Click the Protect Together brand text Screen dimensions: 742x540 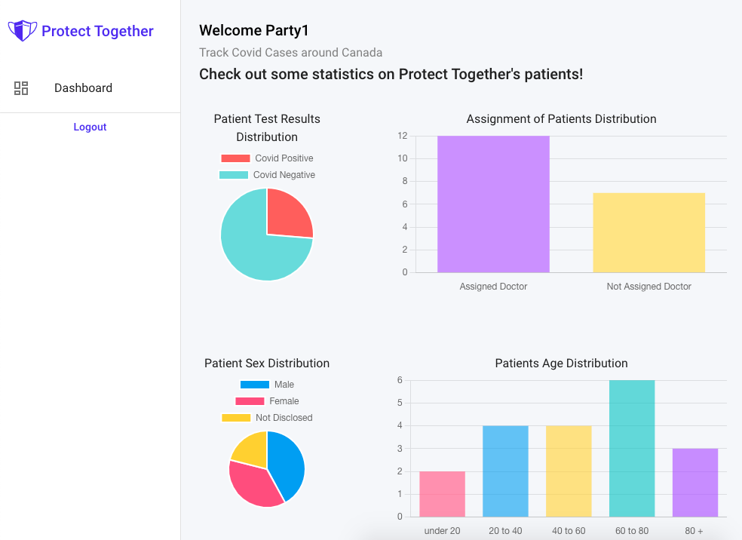(97, 31)
